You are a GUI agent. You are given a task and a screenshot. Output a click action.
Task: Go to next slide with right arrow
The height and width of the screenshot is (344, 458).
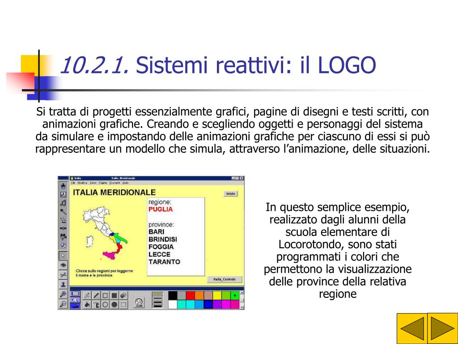[x=442, y=328]
